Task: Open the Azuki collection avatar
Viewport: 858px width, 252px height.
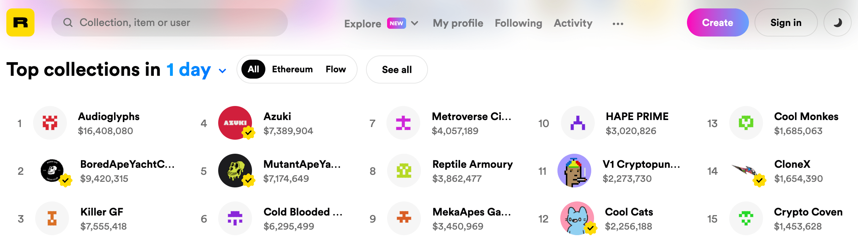Action: tap(235, 123)
